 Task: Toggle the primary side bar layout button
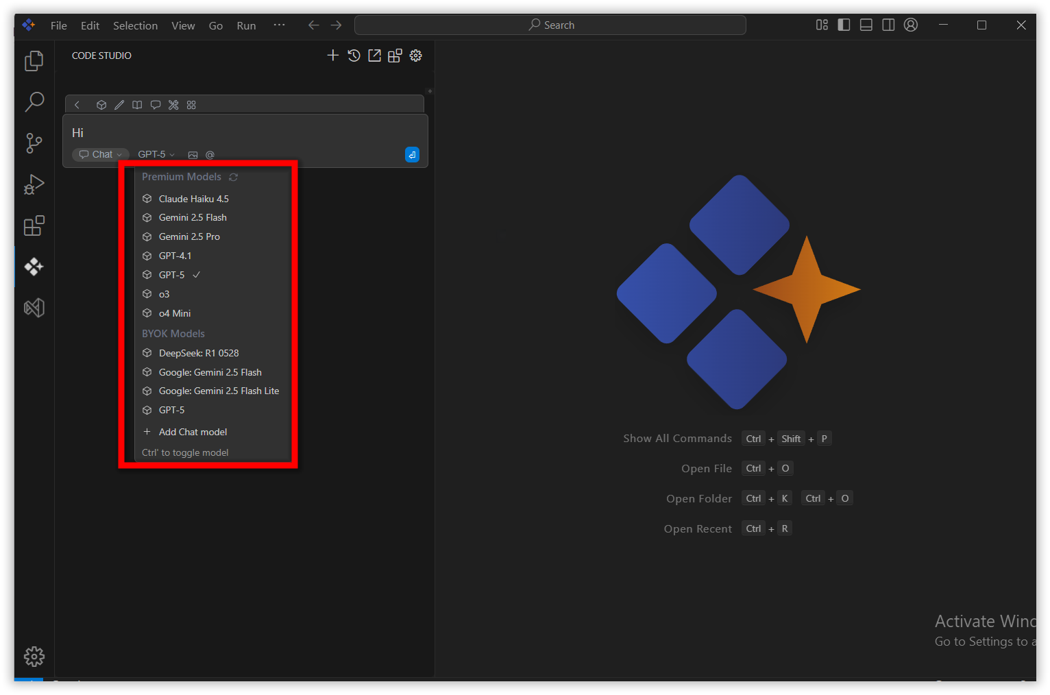(844, 25)
